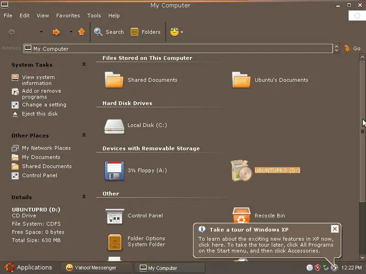
Task: Click the Shared Documents sidebar folder icon
Action: click(15, 166)
